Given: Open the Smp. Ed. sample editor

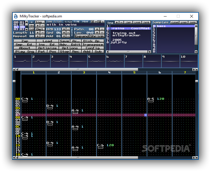Looking at the screenshot, I should pyautogui.click(x=25, y=45).
